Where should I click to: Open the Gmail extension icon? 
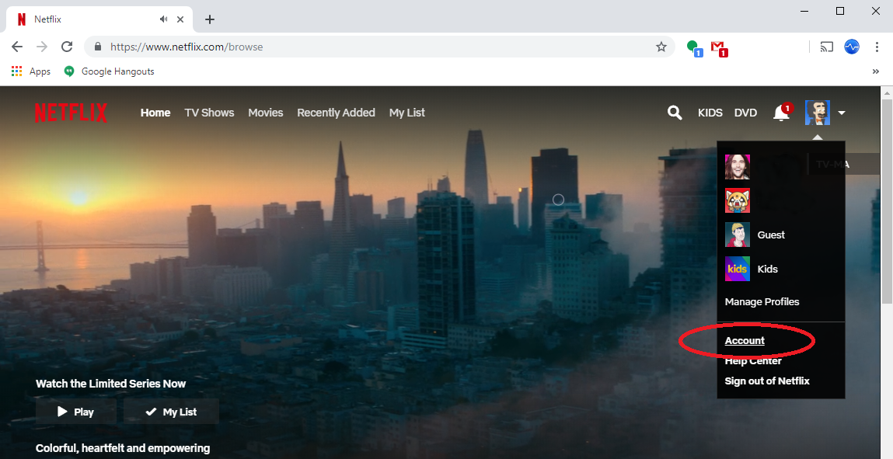tap(720, 48)
